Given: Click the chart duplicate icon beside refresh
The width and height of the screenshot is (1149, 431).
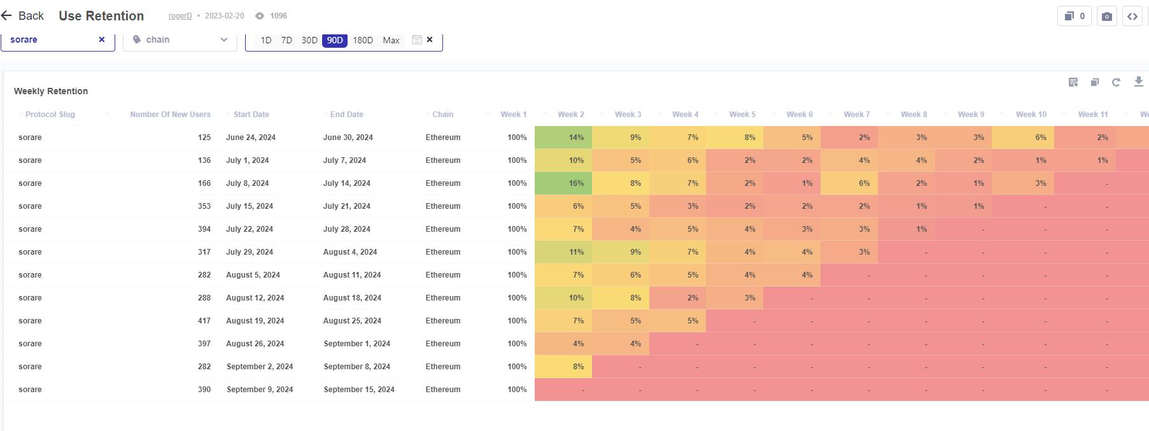Looking at the screenshot, I should coord(1095,82).
